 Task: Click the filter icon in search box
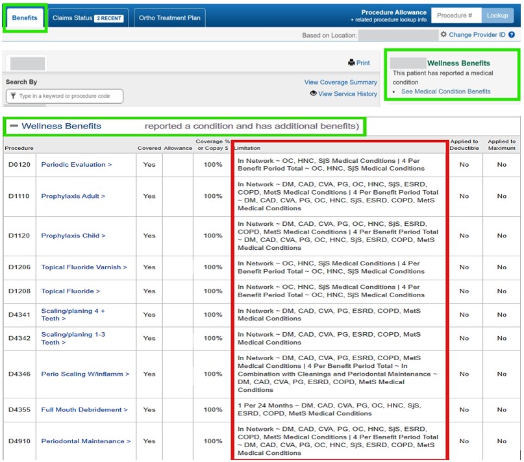(12, 96)
